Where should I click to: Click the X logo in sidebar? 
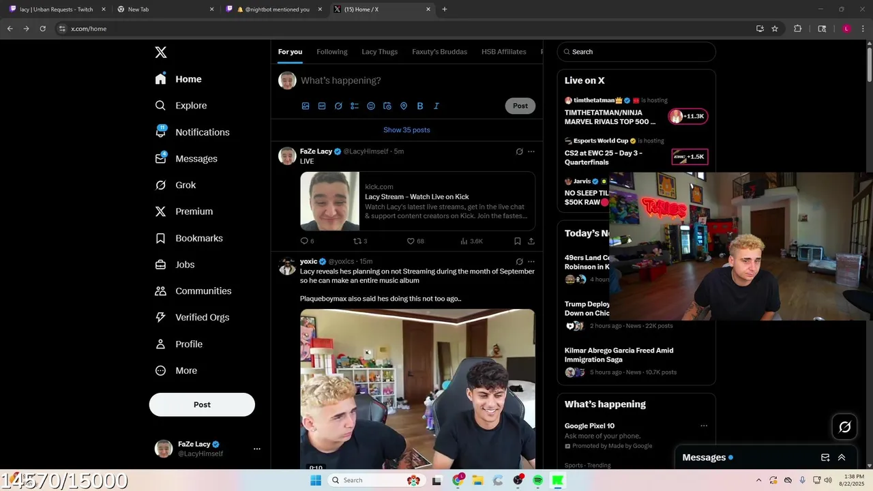click(160, 53)
